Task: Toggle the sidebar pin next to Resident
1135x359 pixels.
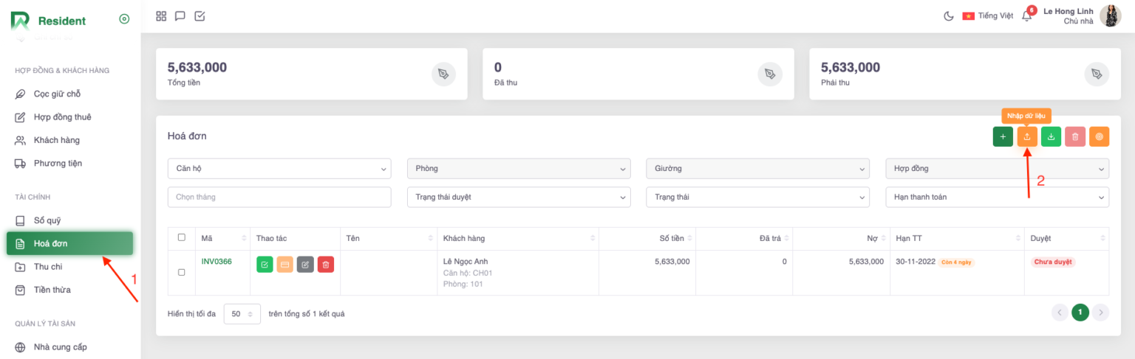Action: point(124,19)
